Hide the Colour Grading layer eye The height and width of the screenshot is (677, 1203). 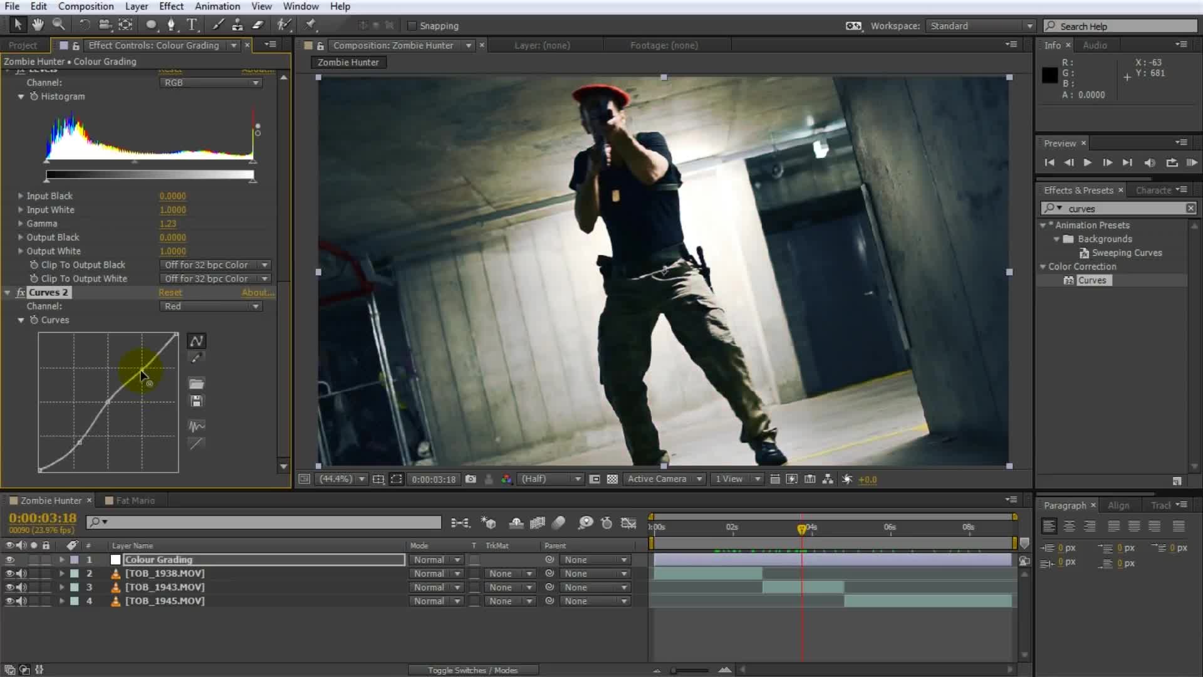point(9,560)
